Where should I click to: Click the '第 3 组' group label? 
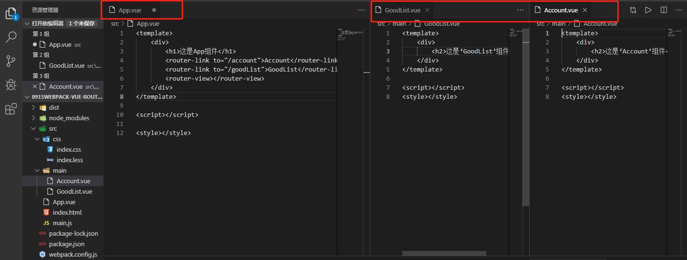(41, 76)
